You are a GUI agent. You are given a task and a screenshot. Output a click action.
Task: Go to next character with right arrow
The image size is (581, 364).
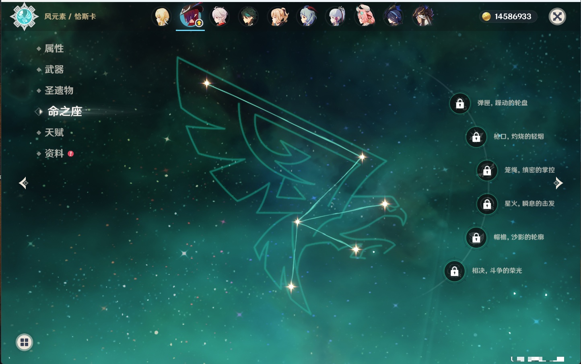pyautogui.click(x=558, y=183)
